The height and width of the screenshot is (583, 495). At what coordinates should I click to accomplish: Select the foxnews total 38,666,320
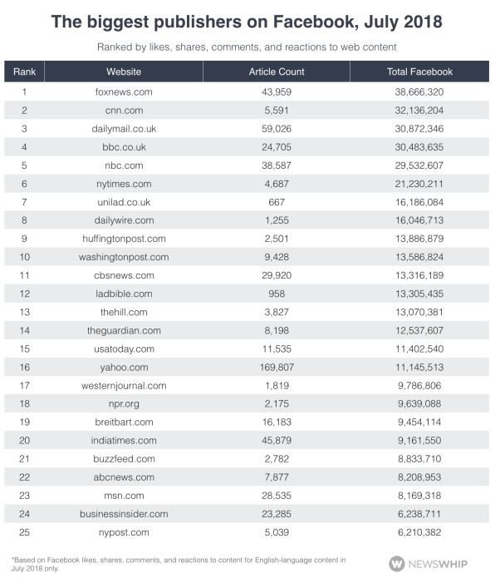pos(419,91)
